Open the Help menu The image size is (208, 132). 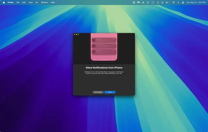pos(53,2)
